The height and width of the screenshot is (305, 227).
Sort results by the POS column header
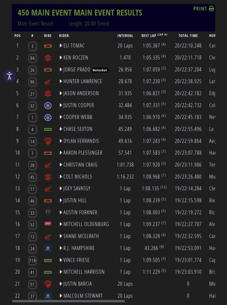pyautogui.click(x=18, y=36)
